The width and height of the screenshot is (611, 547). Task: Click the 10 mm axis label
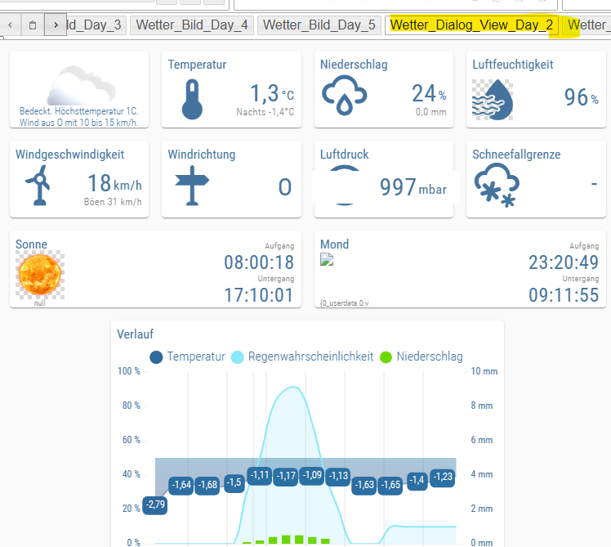[x=484, y=371]
